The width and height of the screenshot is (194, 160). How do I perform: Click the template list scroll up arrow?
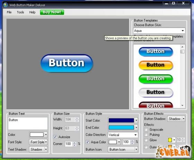tap(182, 47)
